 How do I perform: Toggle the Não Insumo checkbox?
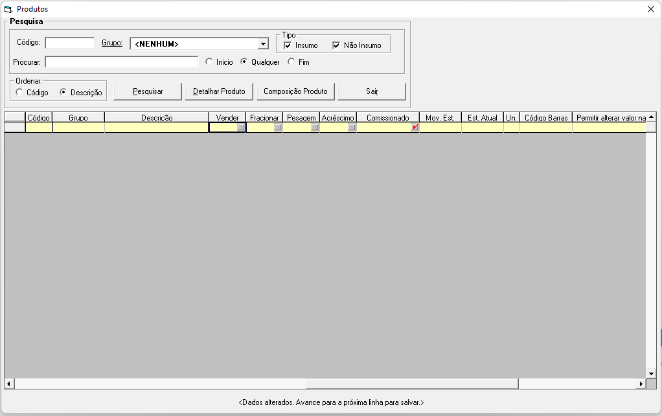point(336,45)
